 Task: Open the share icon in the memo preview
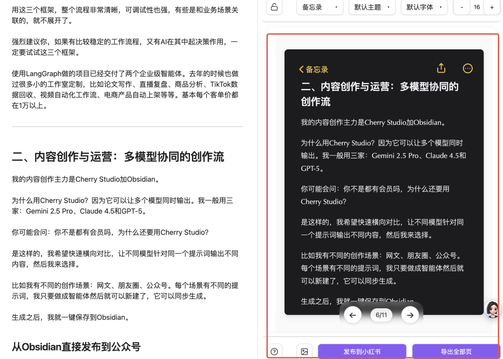pyautogui.click(x=441, y=68)
